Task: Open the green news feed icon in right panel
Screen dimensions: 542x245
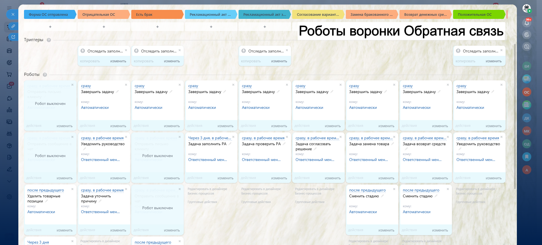Action: pyautogui.click(x=527, y=105)
